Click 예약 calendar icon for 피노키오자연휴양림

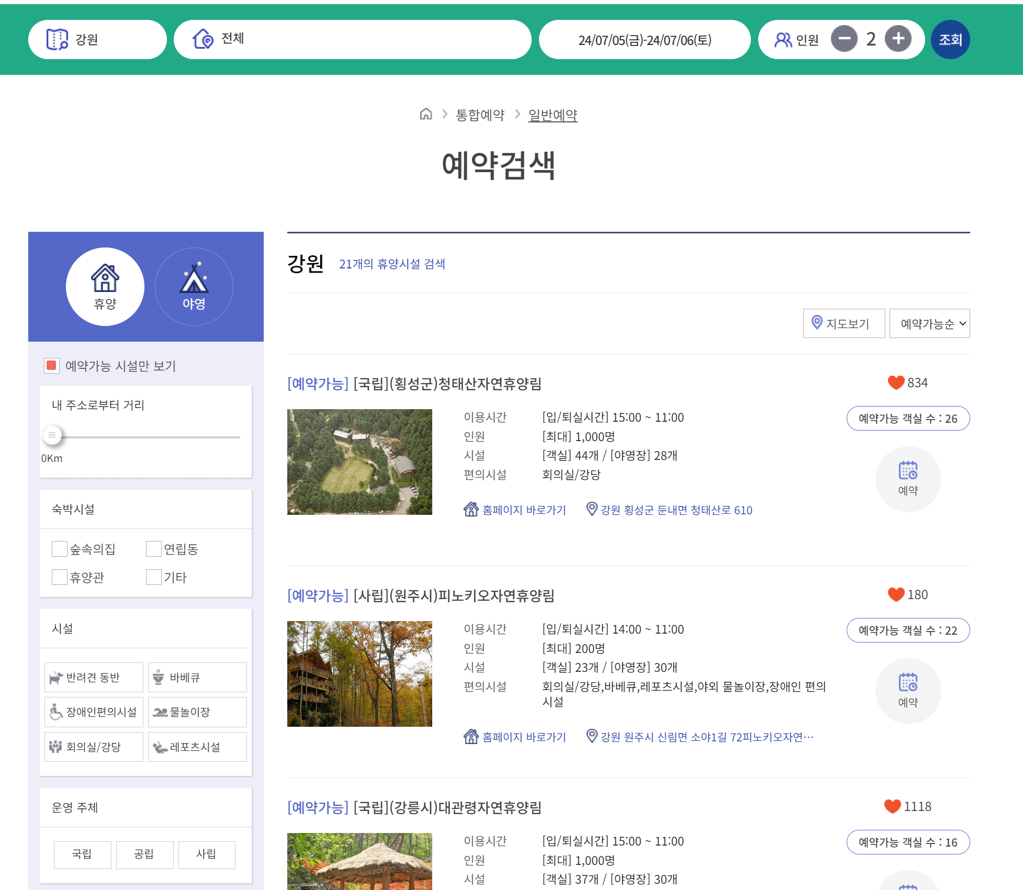coord(908,691)
